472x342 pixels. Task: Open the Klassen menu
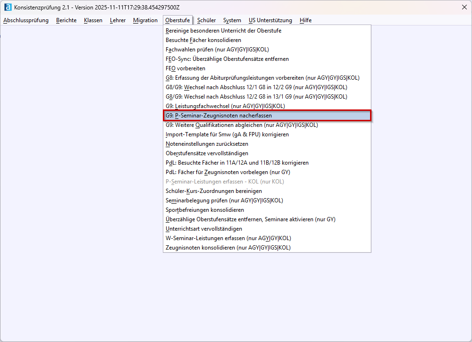point(93,20)
